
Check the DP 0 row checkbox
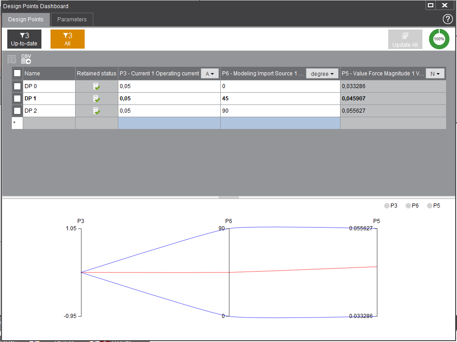click(17, 86)
